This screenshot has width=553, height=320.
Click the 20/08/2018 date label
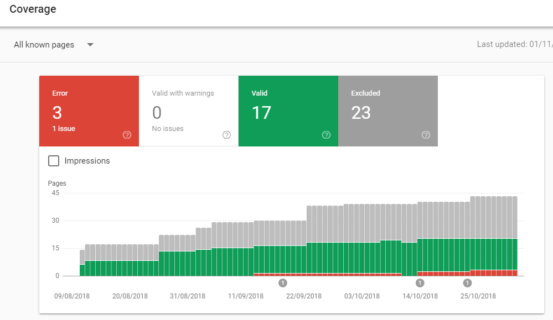[130, 296]
